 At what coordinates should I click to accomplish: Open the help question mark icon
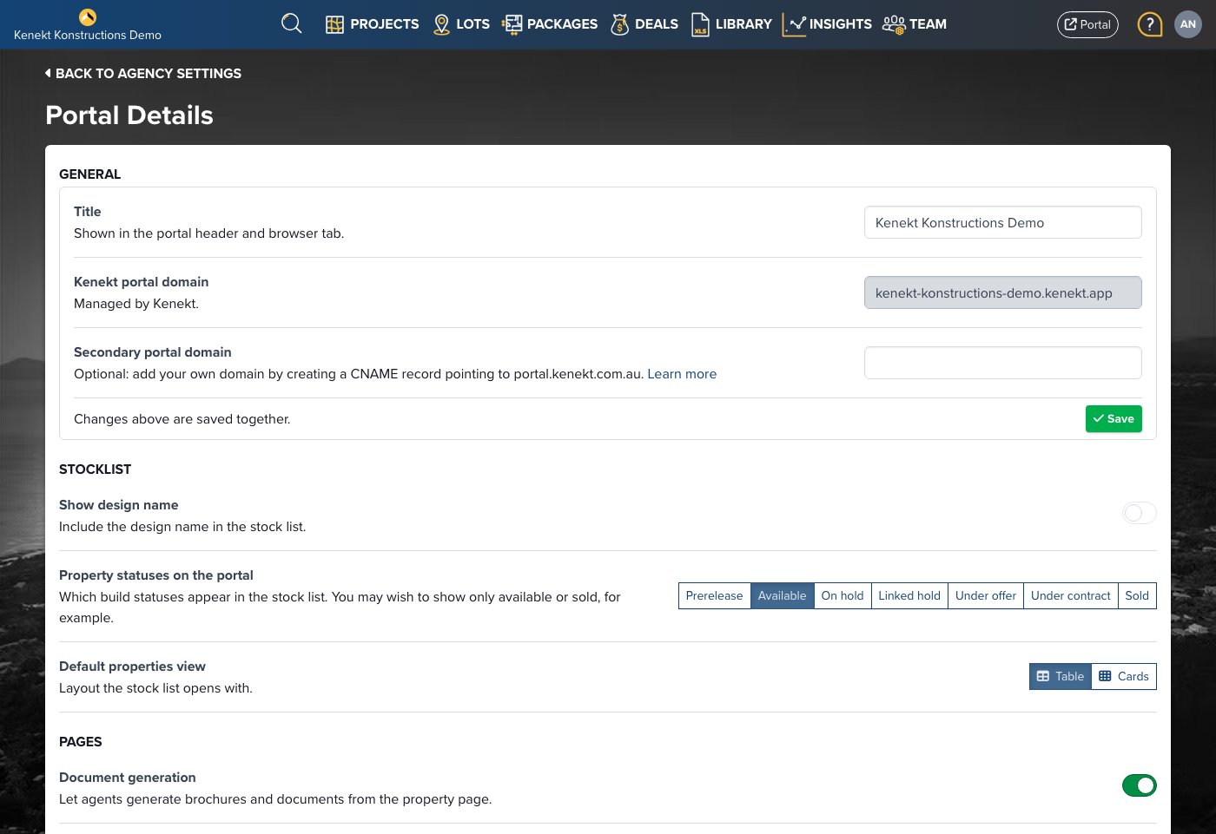pyautogui.click(x=1149, y=24)
